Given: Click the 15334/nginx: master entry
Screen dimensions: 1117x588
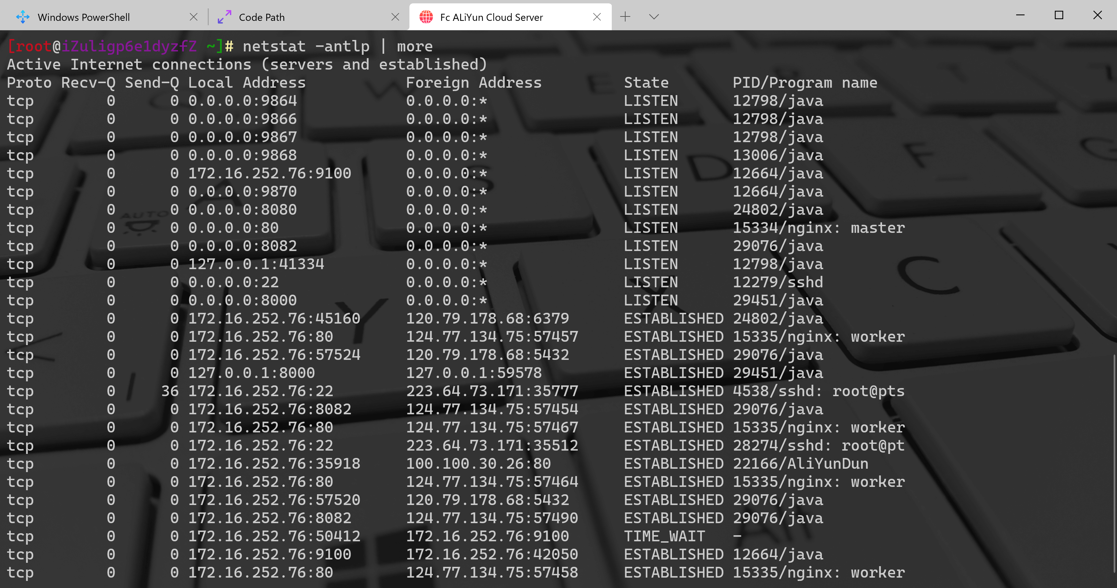Looking at the screenshot, I should [x=819, y=228].
